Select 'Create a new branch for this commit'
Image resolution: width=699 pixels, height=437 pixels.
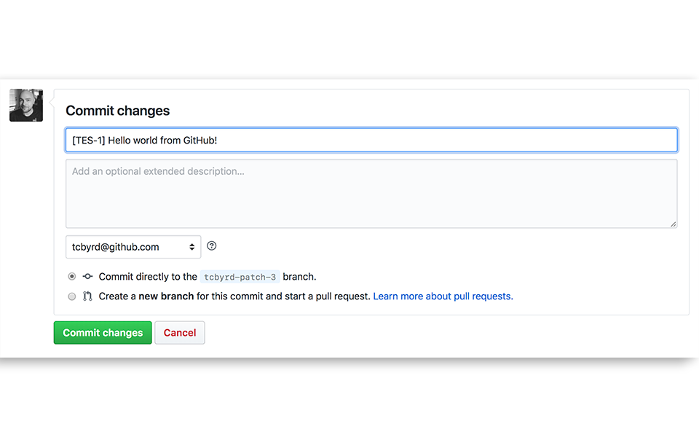[71, 296]
